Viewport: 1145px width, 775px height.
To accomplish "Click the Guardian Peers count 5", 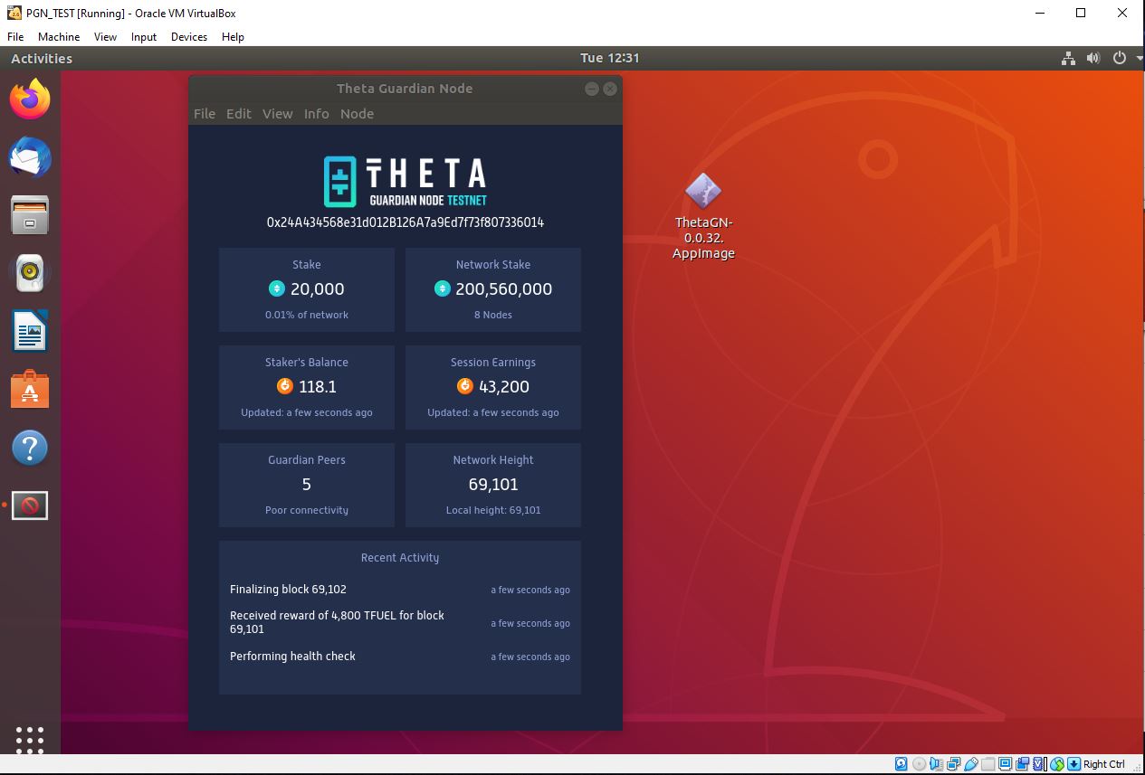I will (307, 485).
